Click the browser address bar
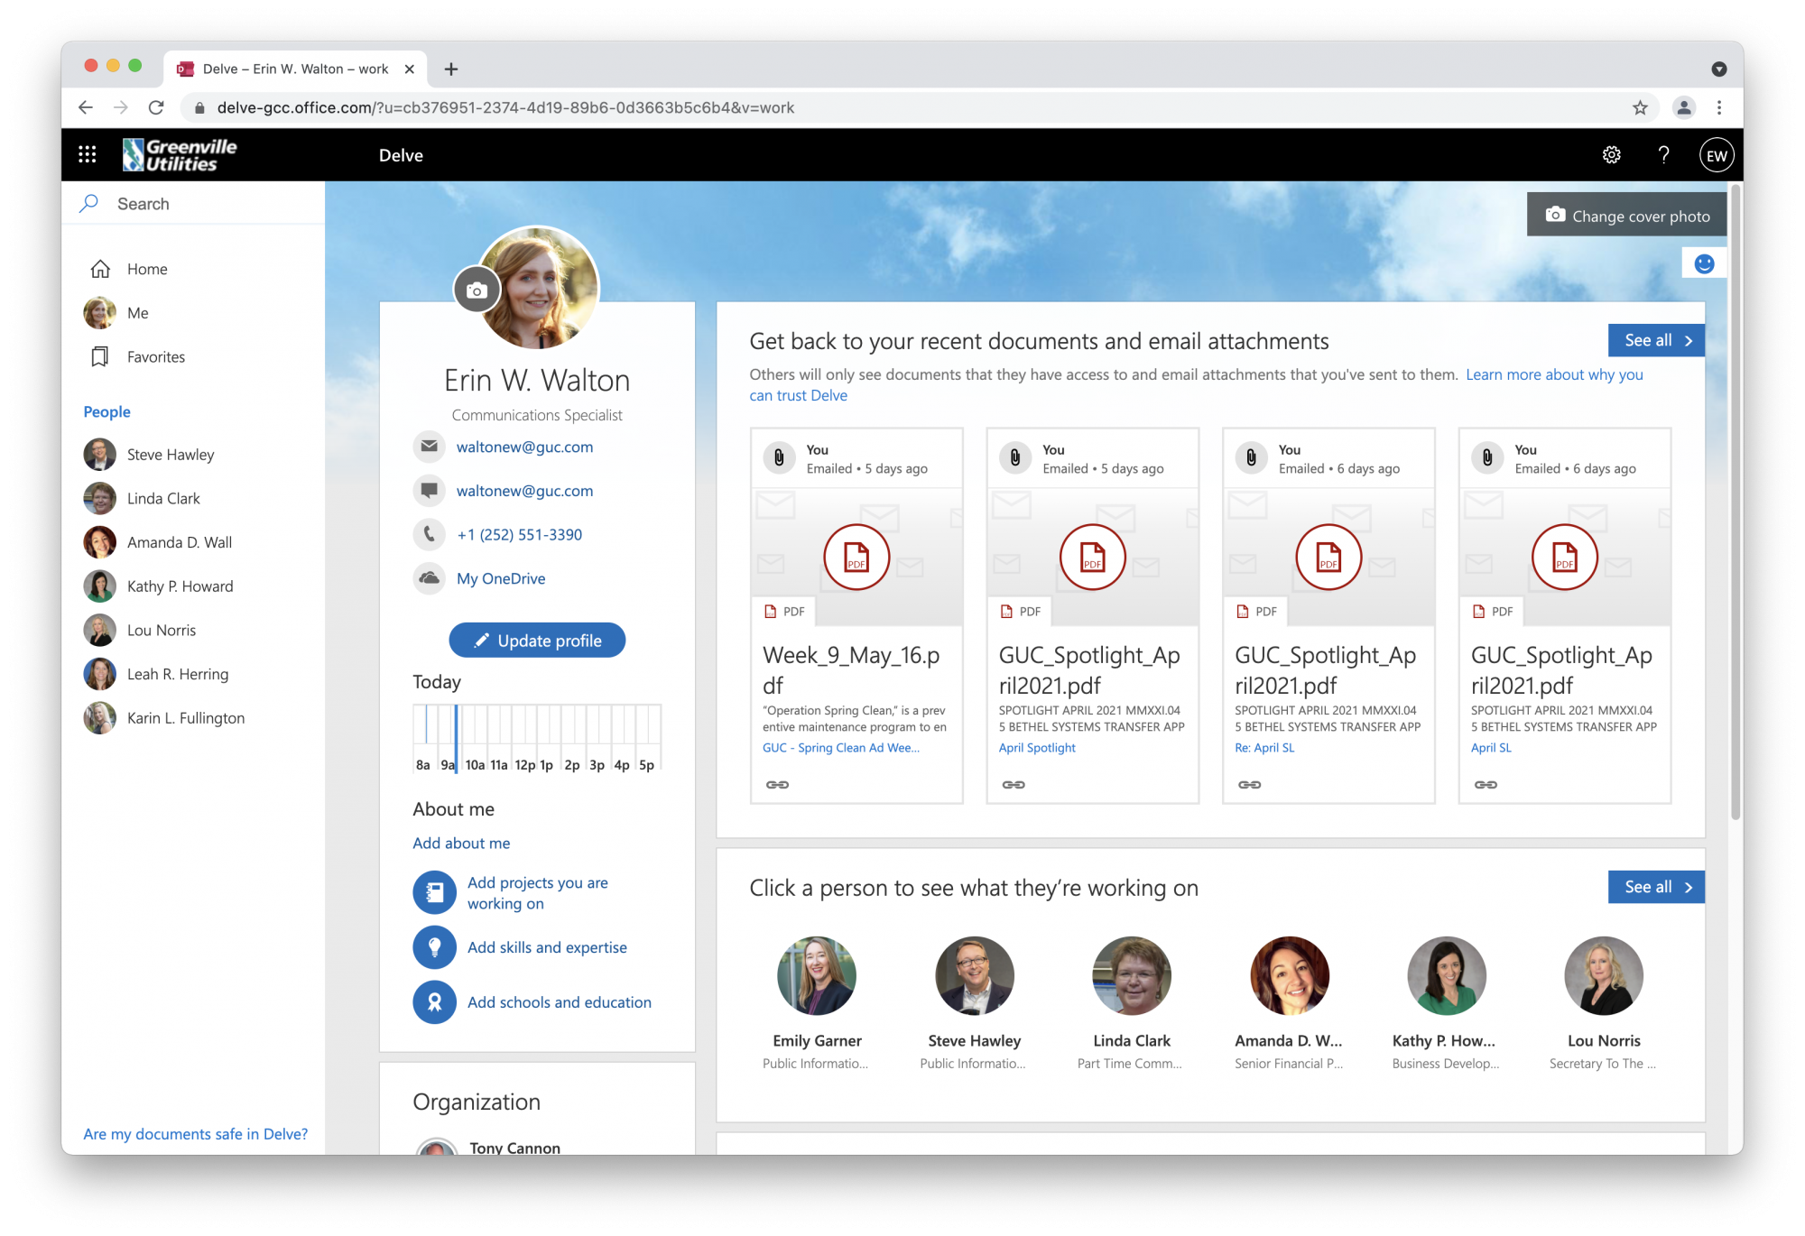This screenshot has height=1236, width=1805. click(902, 108)
